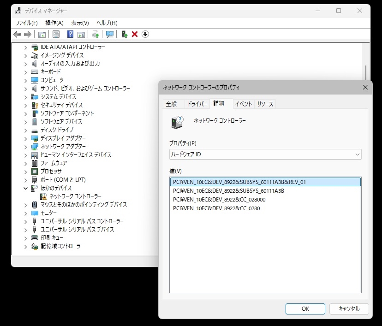Select the コンピューター tree item
Viewport: 382px width, 326px height.
coord(54,80)
